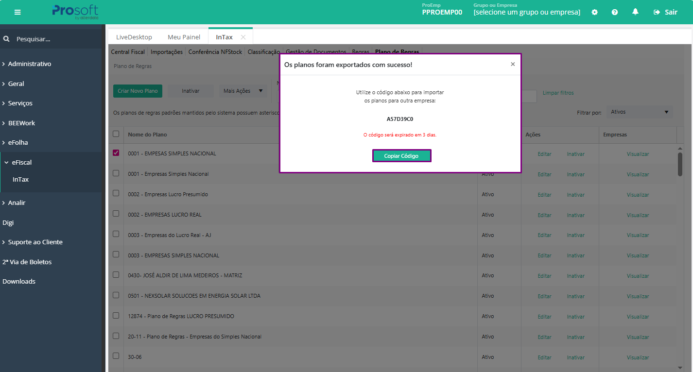Screen dimensions: 693x372
Task: Open the Mais Ações dropdown
Action: coord(243,91)
